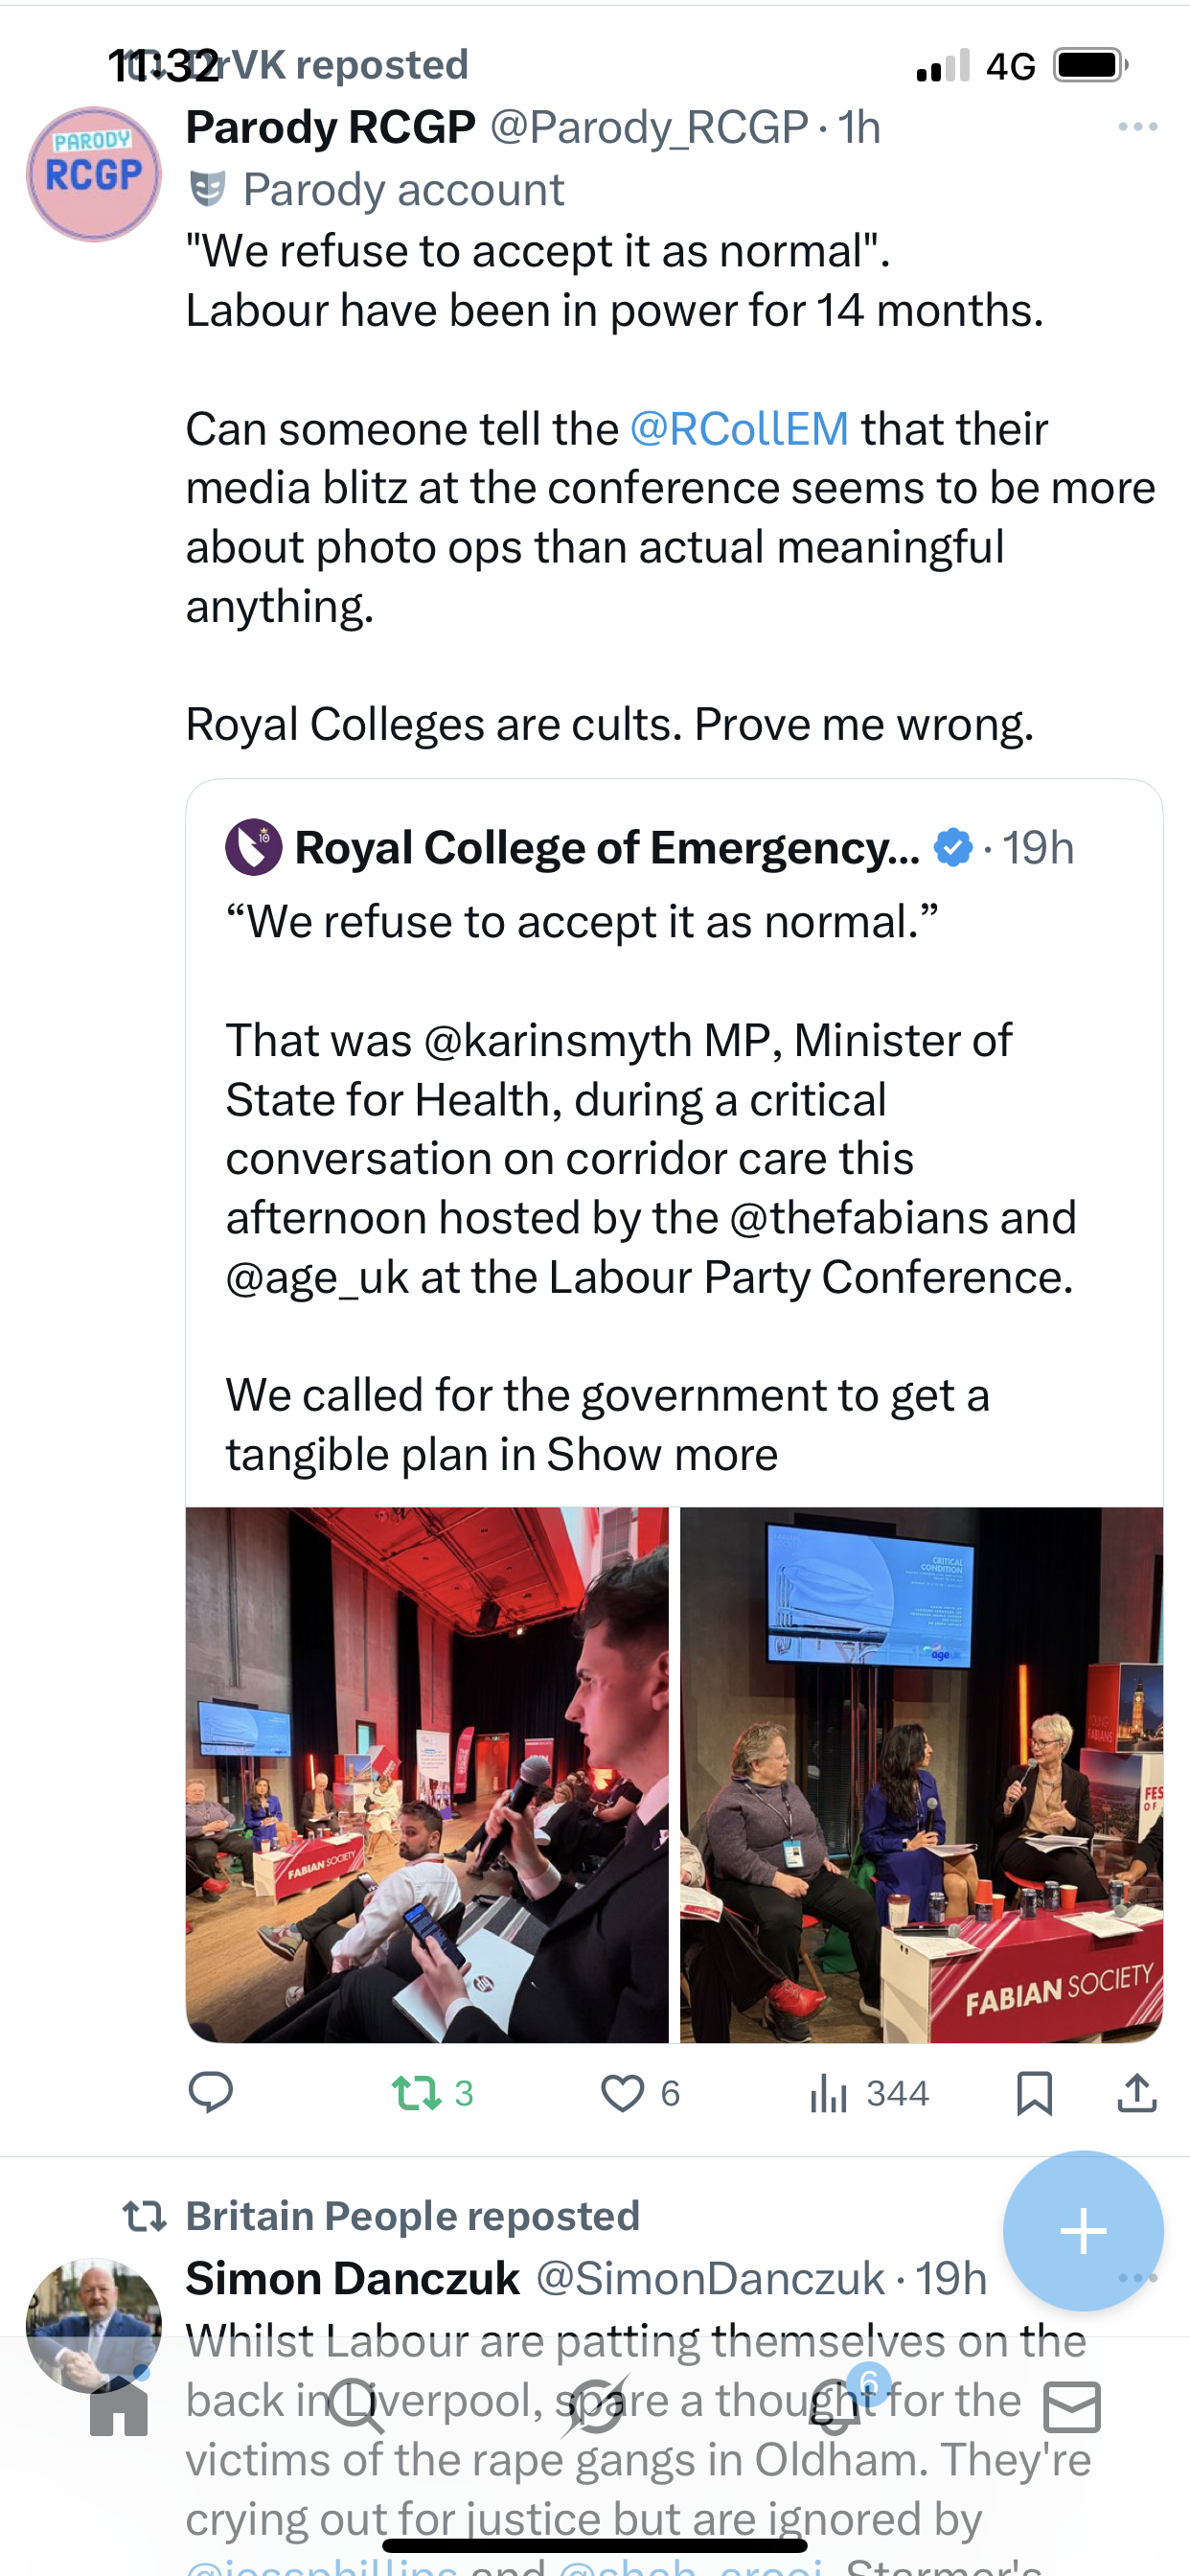Screen dimensions: 1190x2576
Task: Open Simon Danczuk's profile name
Action: click(x=352, y=2278)
